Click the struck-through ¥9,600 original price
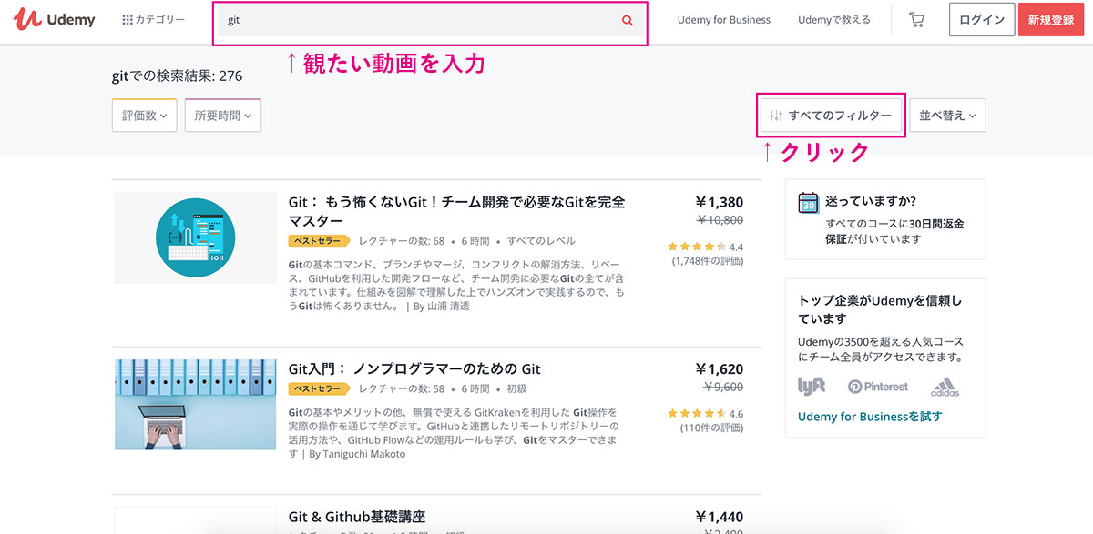This screenshot has width=1093, height=534. [723, 387]
